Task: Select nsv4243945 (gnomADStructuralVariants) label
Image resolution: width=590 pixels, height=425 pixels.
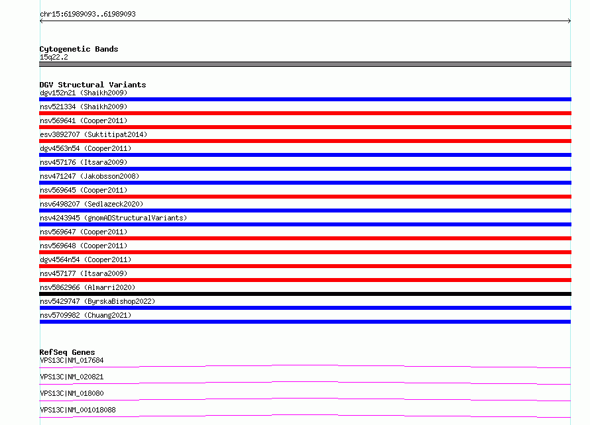Action: (x=113, y=218)
